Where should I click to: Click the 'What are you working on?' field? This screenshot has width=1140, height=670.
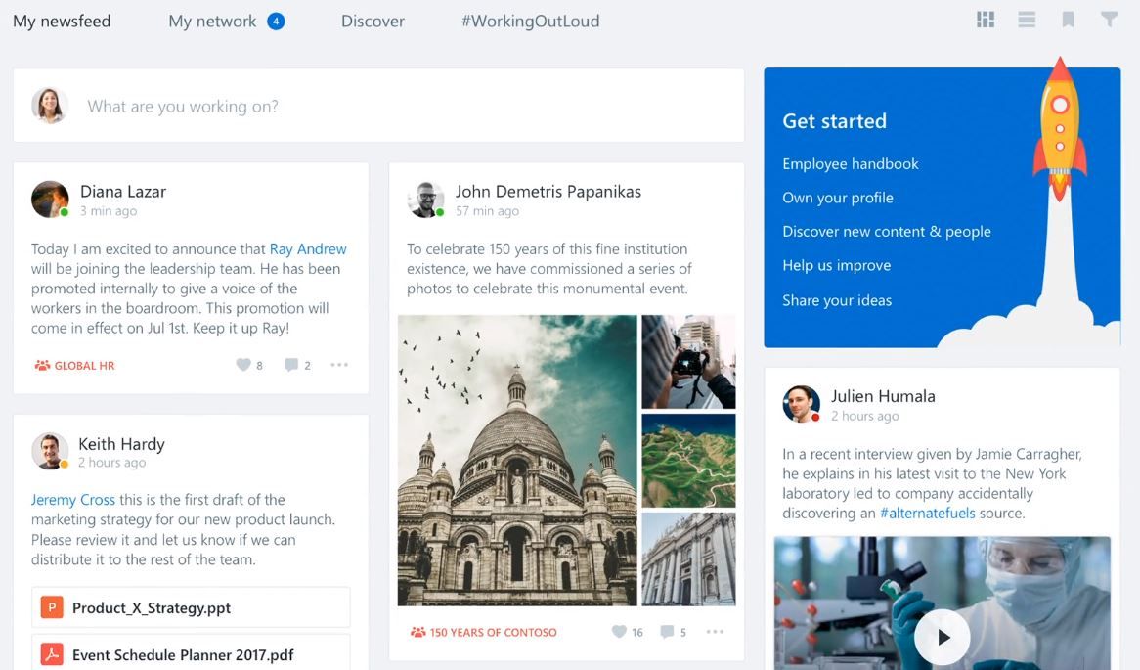(x=391, y=106)
